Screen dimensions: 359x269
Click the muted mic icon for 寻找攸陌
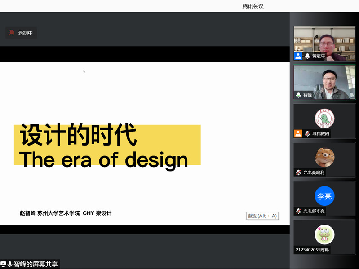coord(307,133)
